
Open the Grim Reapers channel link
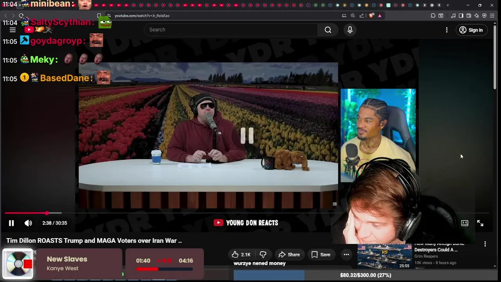click(x=426, y=256)
